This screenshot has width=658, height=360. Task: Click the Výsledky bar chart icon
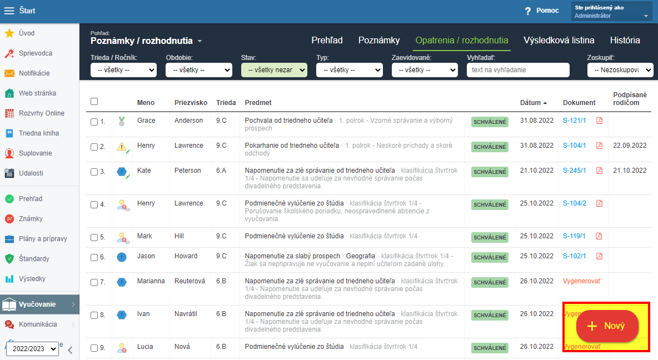(x=9, y=279)
